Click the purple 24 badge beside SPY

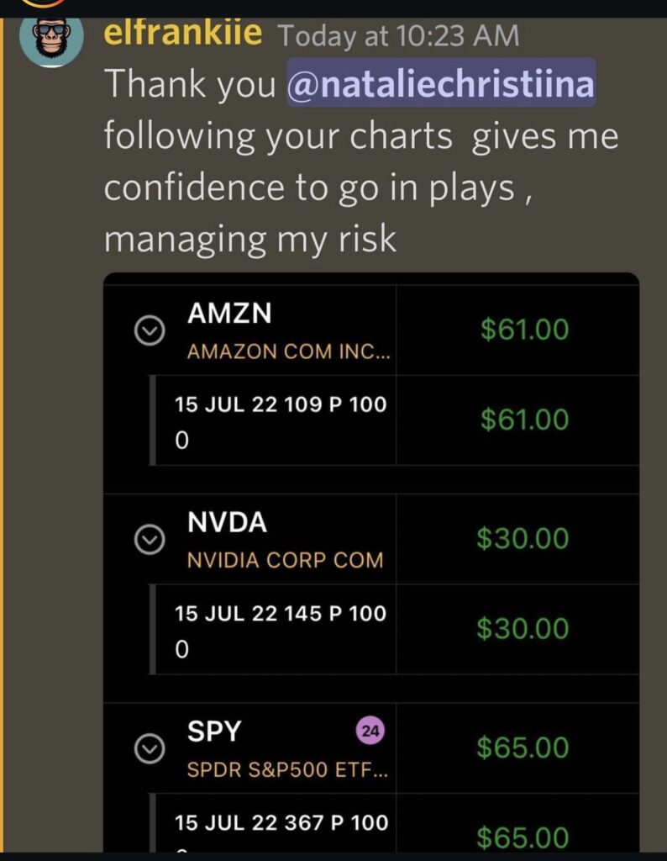point(370,732)
